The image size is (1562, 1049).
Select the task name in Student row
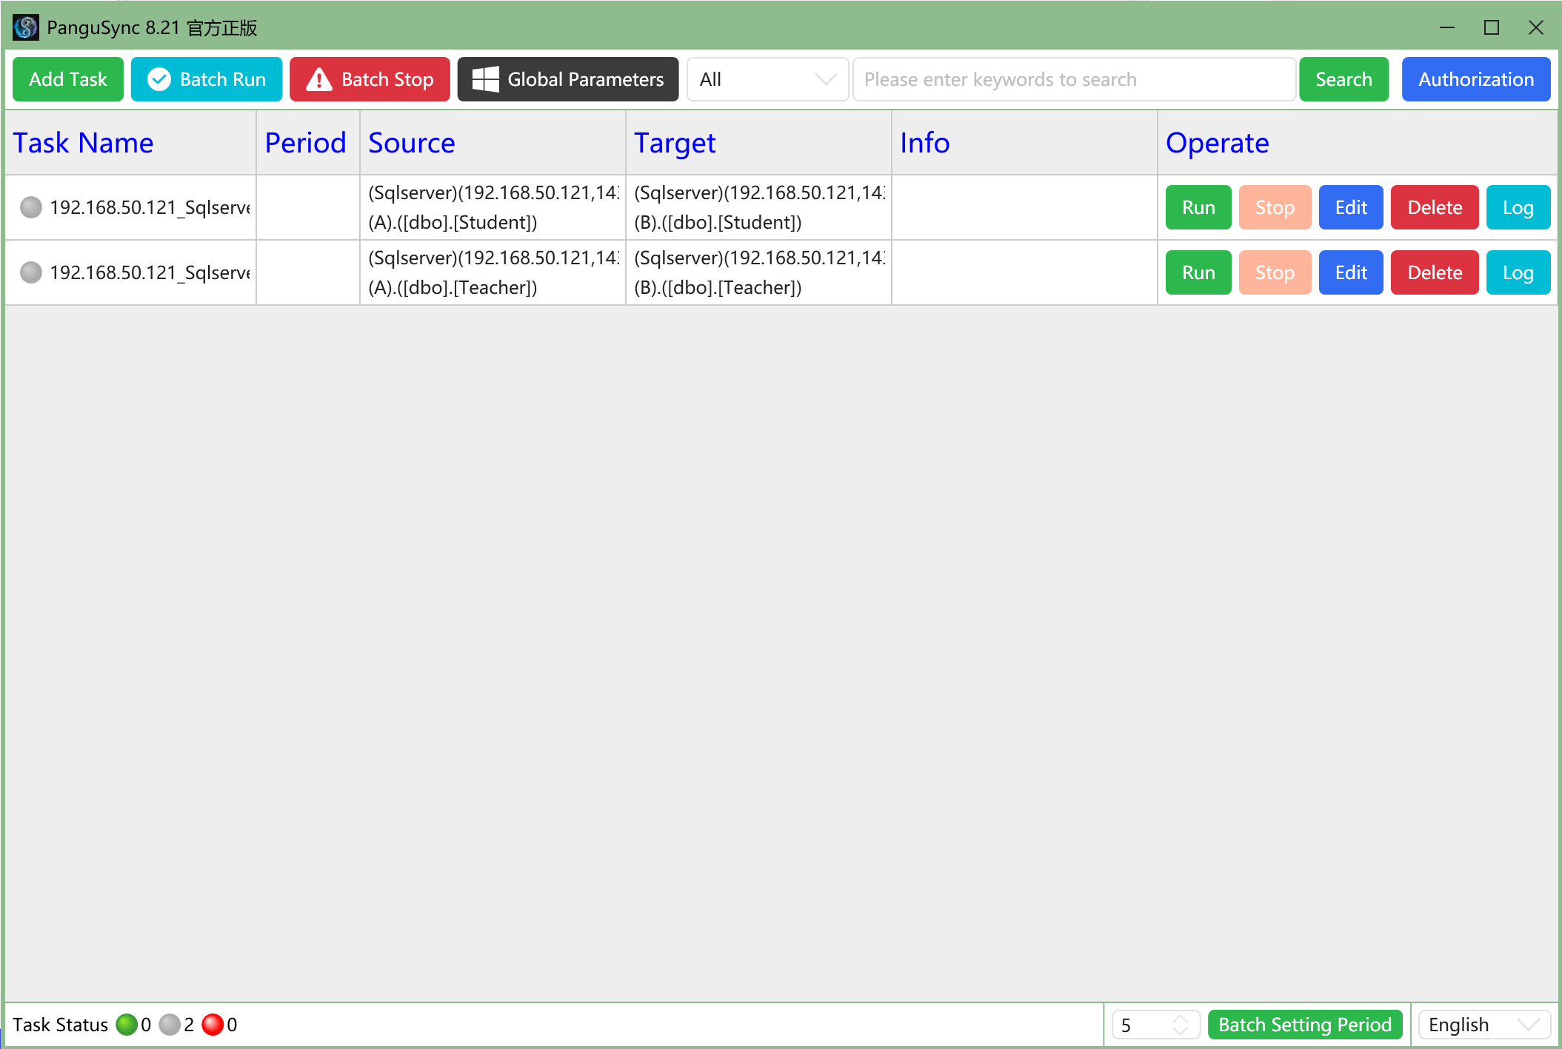click(x=150, y=207)
